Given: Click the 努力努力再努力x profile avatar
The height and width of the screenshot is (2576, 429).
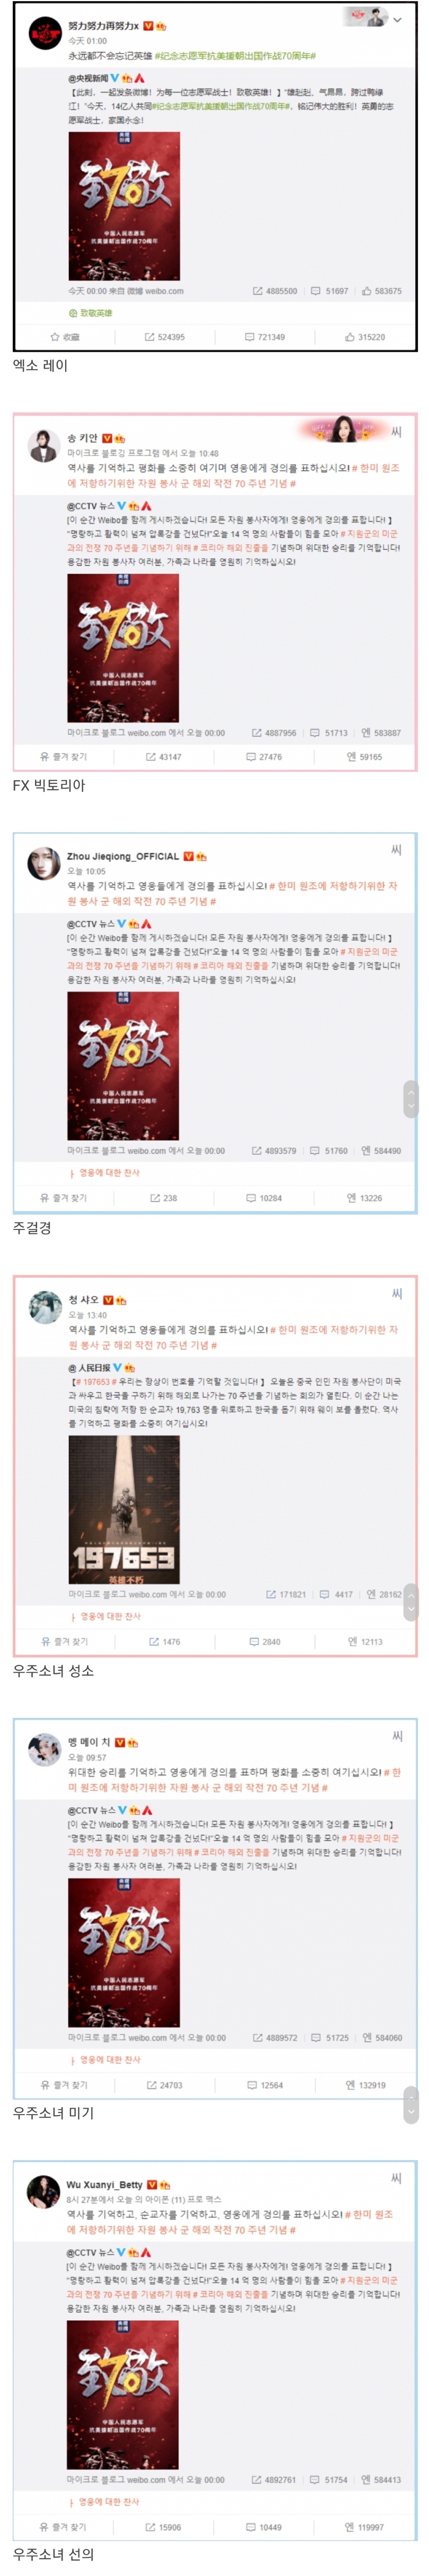Looking at the screenshot, I should [x=44, y=33].
